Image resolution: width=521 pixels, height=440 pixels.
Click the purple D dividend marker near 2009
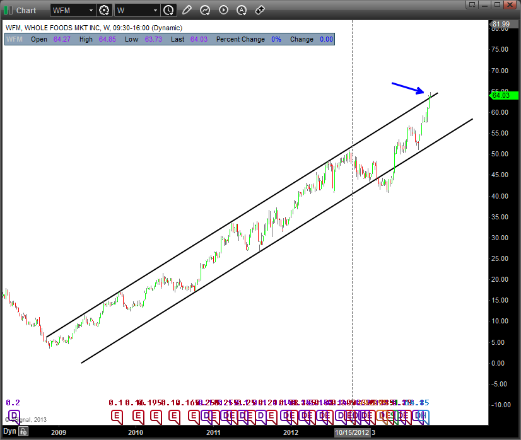(14, 416)
